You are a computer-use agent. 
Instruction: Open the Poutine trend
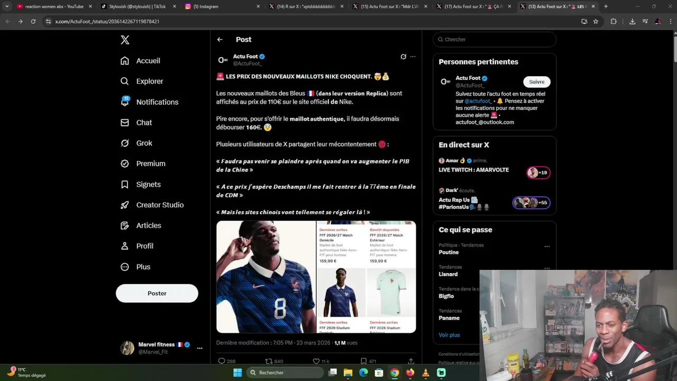point(449,252)
